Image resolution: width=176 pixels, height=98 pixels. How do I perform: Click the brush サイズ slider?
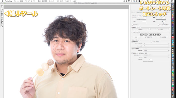141,20
